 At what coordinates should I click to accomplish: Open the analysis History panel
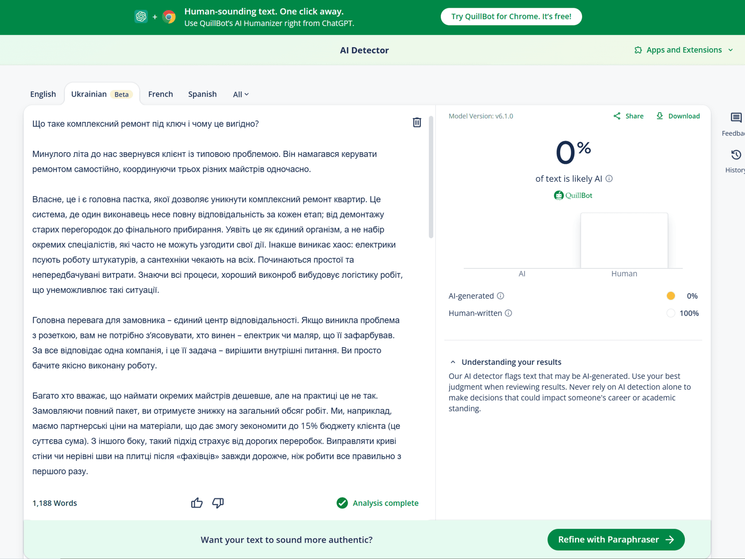tap(735, 155)
